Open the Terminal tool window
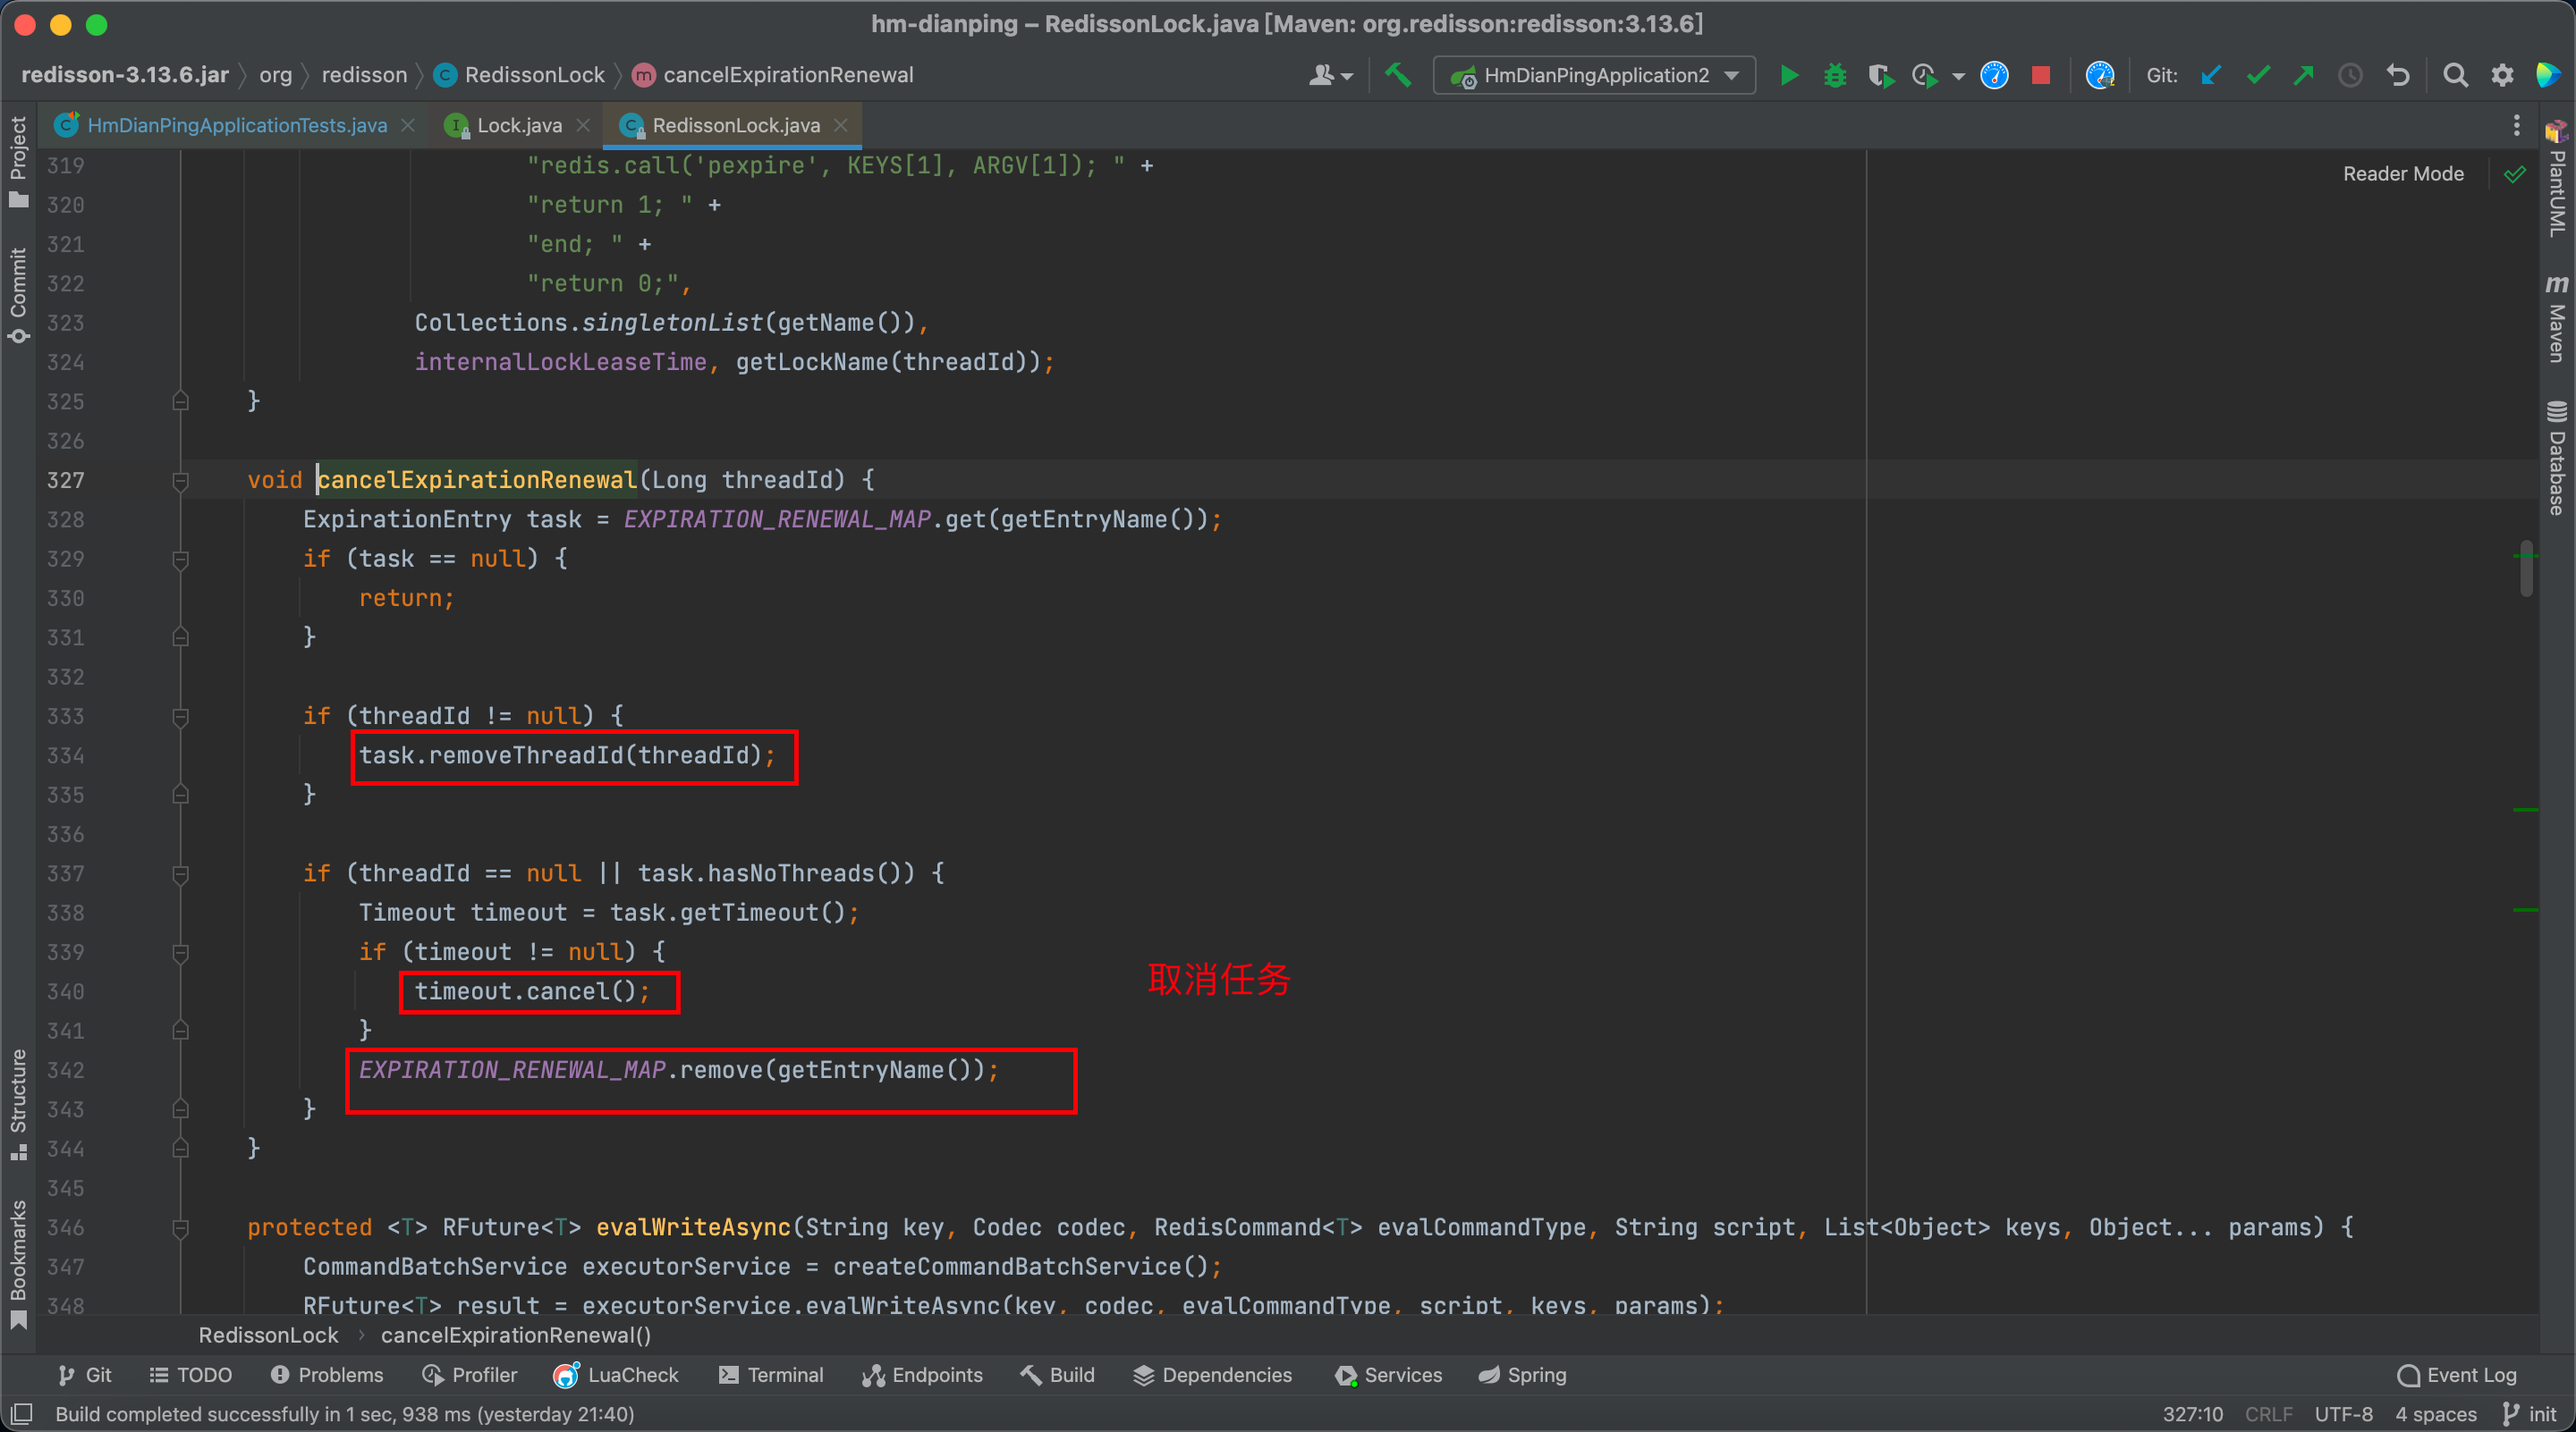2576x1432 pixels. [x=771, y=1375]
